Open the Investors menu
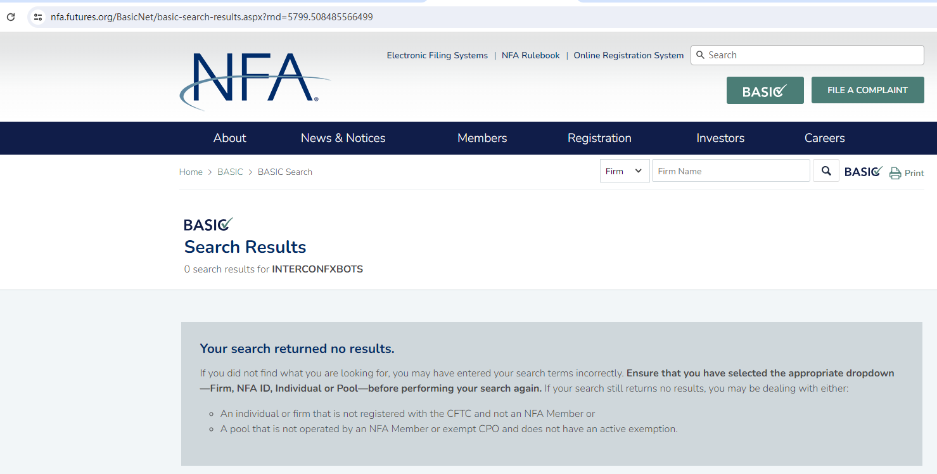The height and width of the screenshot is (474, 937). 720,138
